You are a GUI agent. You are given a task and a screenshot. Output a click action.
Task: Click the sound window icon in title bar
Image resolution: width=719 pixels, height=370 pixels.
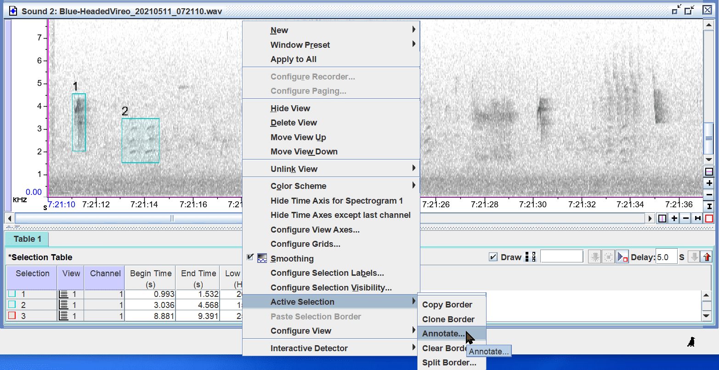click(x=13, y=11)
